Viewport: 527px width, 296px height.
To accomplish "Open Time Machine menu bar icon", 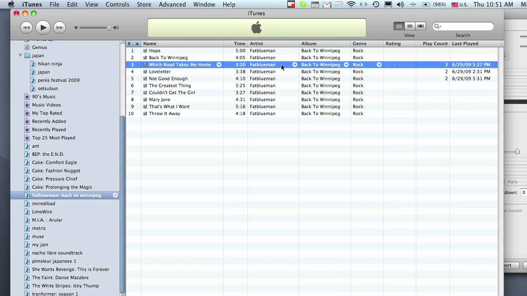I will tap(376, 5).
